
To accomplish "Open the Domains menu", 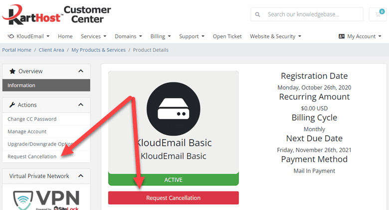I will (128, 36).
